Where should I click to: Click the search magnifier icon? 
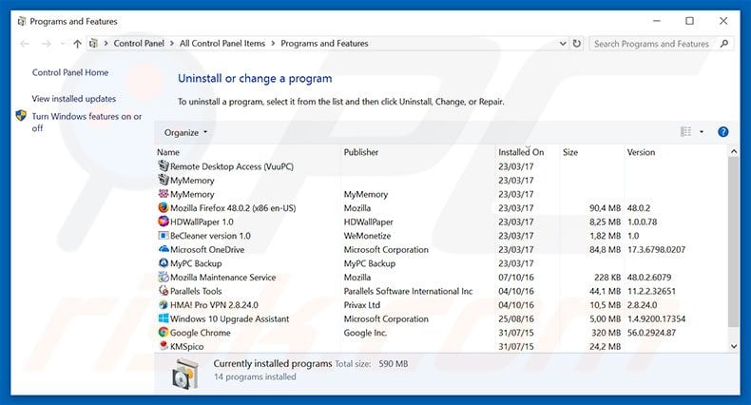723,44
